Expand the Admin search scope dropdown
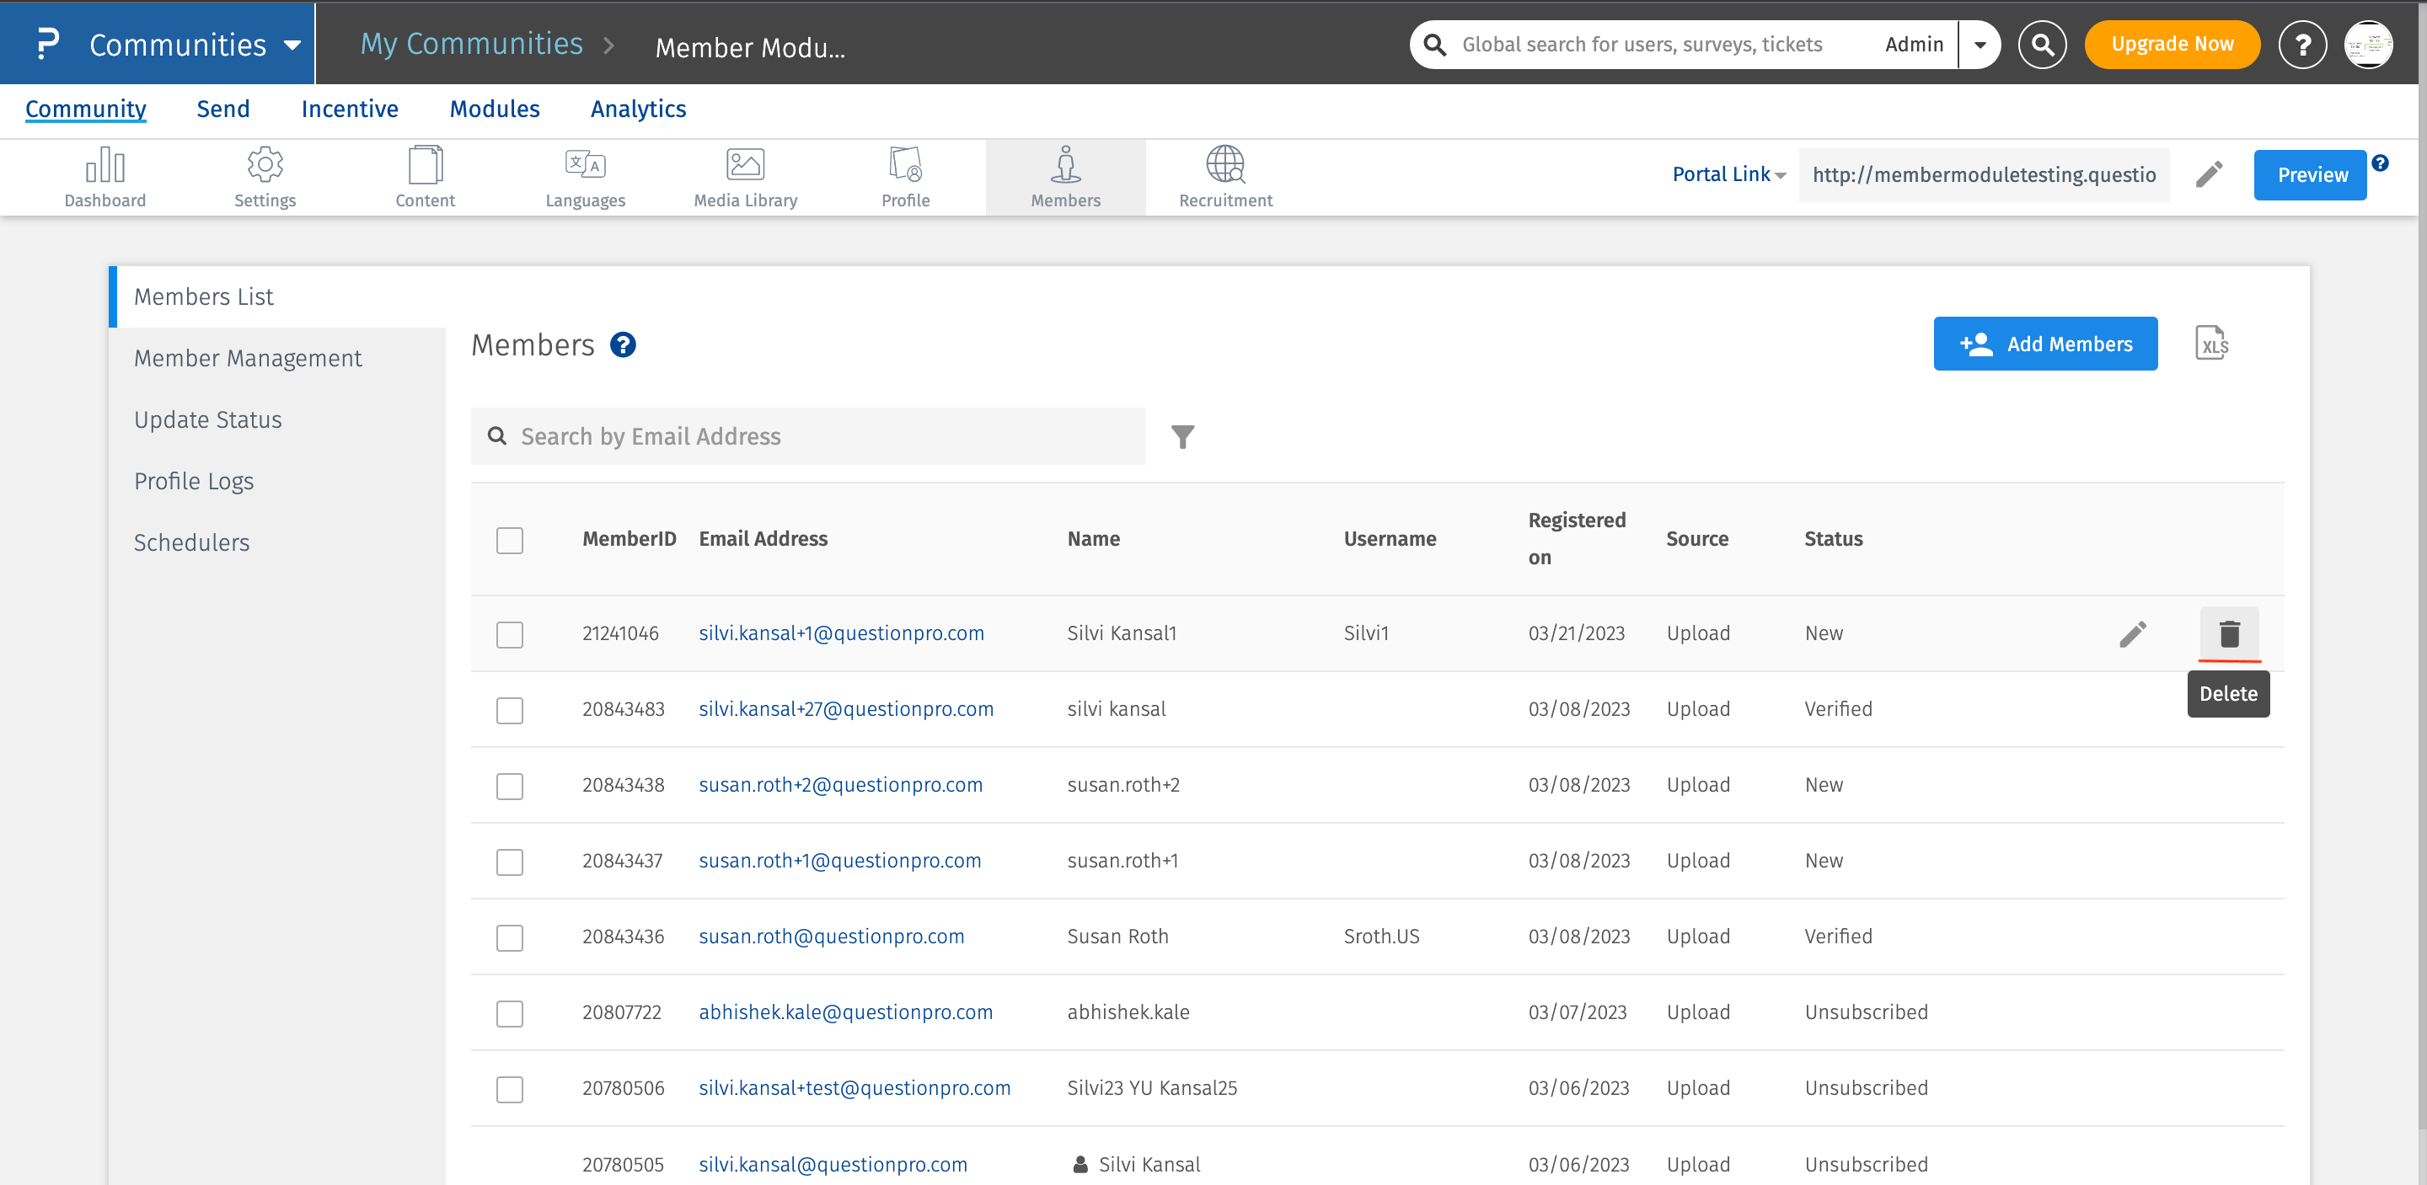 (1980, 45)
